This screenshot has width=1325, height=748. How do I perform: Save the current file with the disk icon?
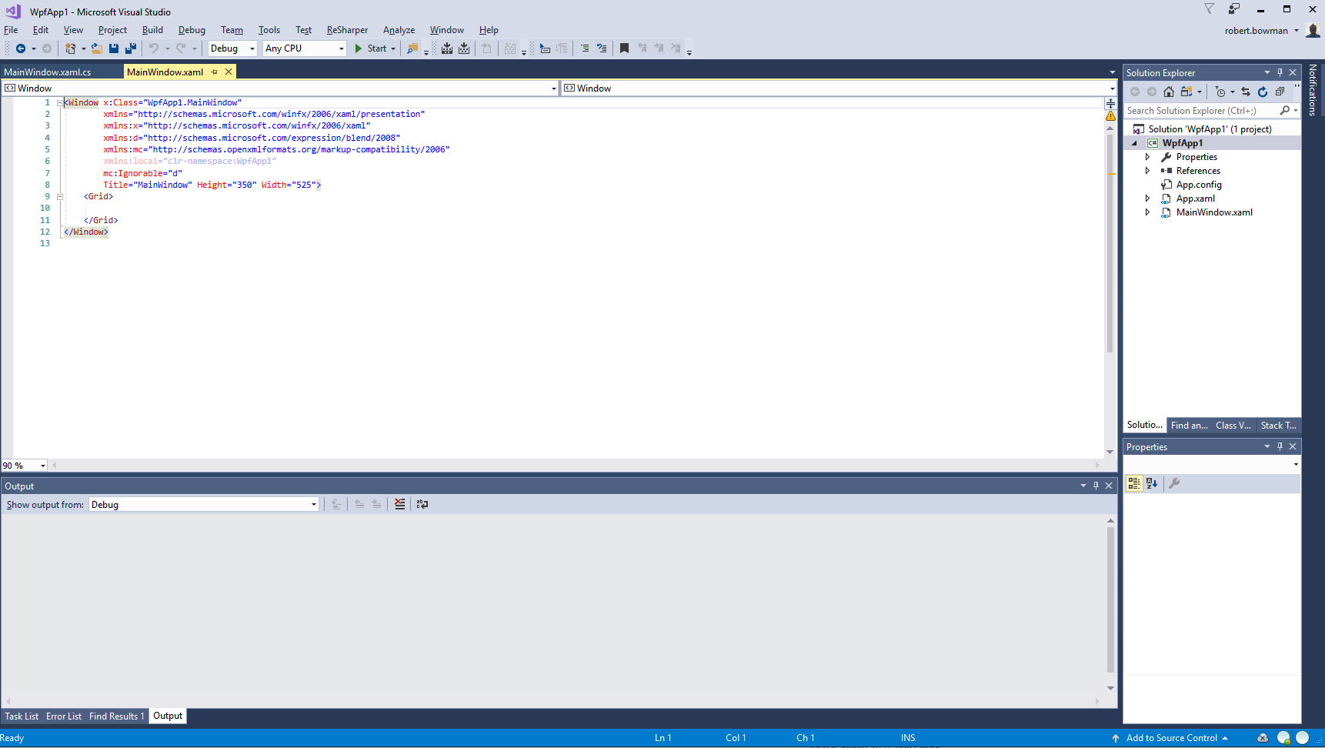[114, 48]
